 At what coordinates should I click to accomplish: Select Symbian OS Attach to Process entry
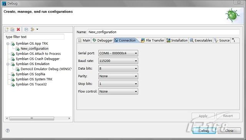point(38,54)
